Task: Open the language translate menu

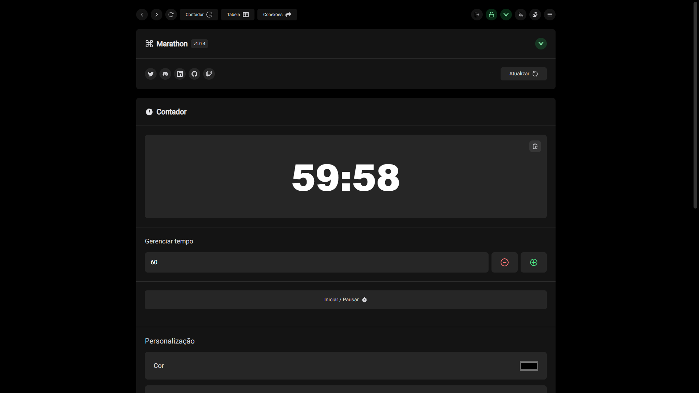Action: pyautogui.click(x=520, y=15)
